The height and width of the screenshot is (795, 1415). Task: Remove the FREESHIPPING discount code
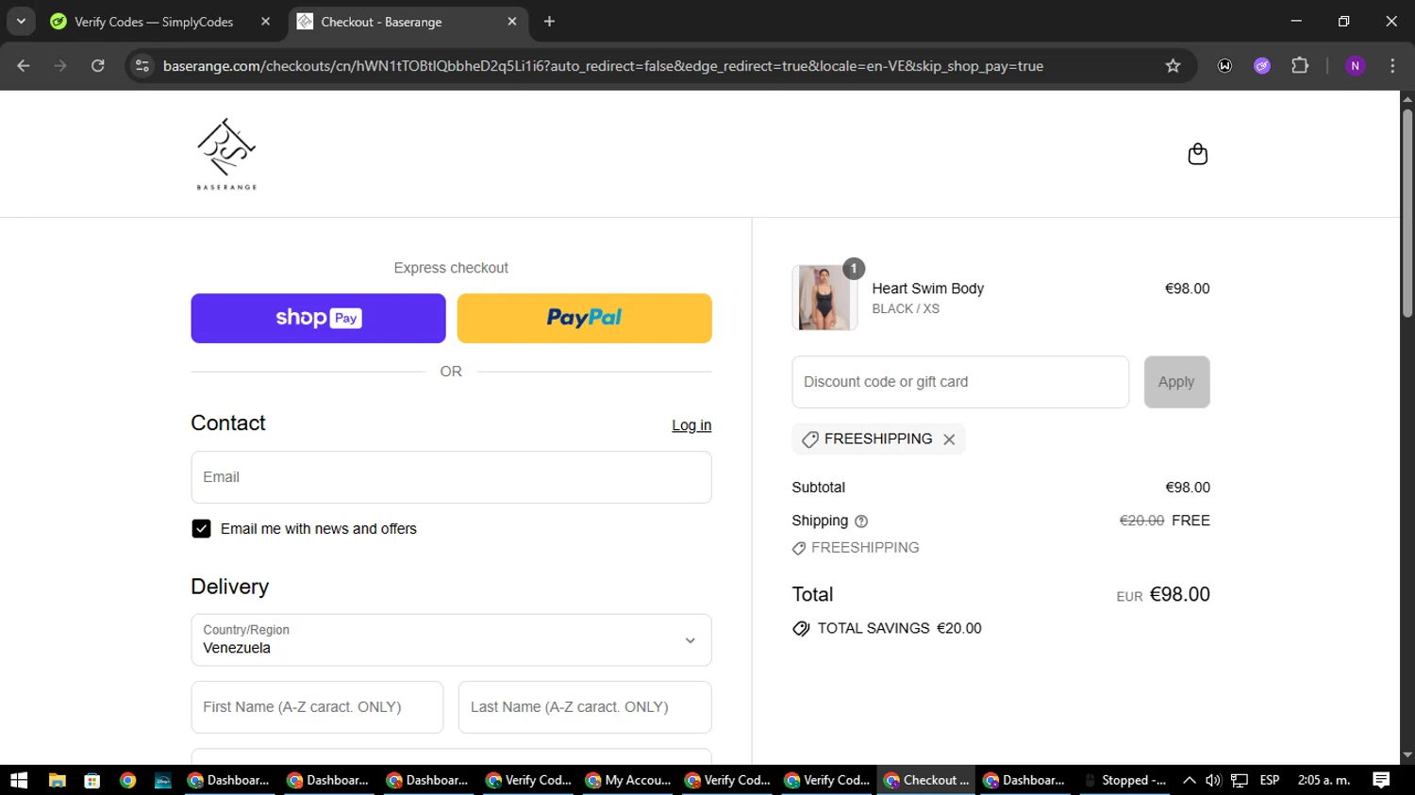click(x=949, y=439)
